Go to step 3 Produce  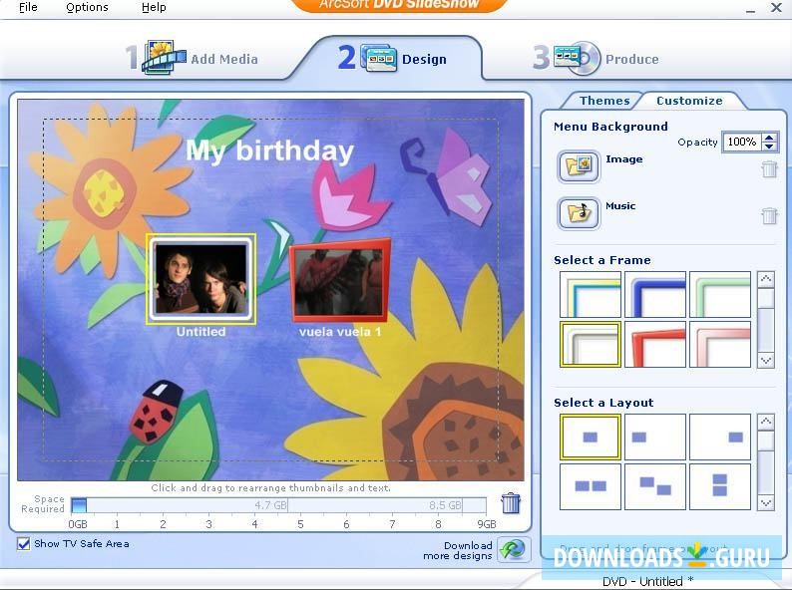click(x=596, y=58)
